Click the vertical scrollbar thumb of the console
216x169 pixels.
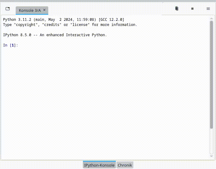(211, 75)
